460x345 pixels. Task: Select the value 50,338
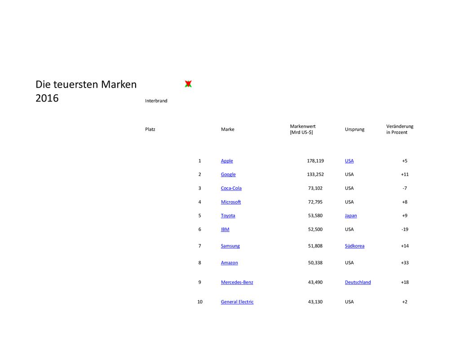[x=315, y=262]
